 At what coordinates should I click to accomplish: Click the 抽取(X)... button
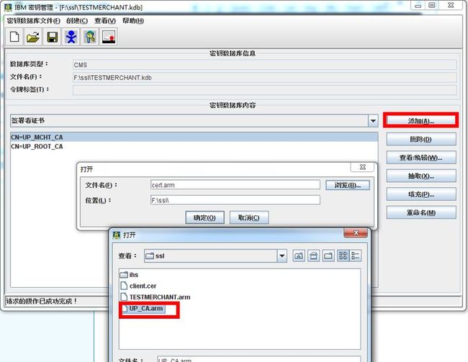(x=421, y=176)
